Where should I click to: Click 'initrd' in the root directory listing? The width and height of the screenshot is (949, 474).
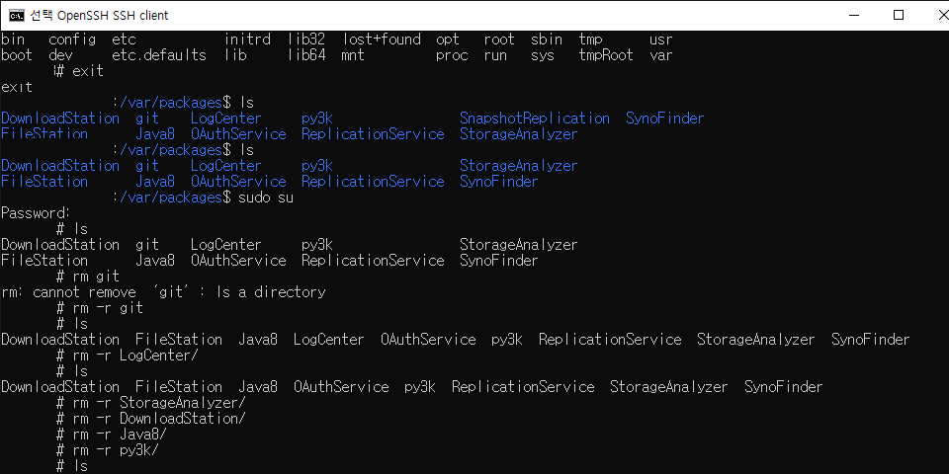point(247,39)
